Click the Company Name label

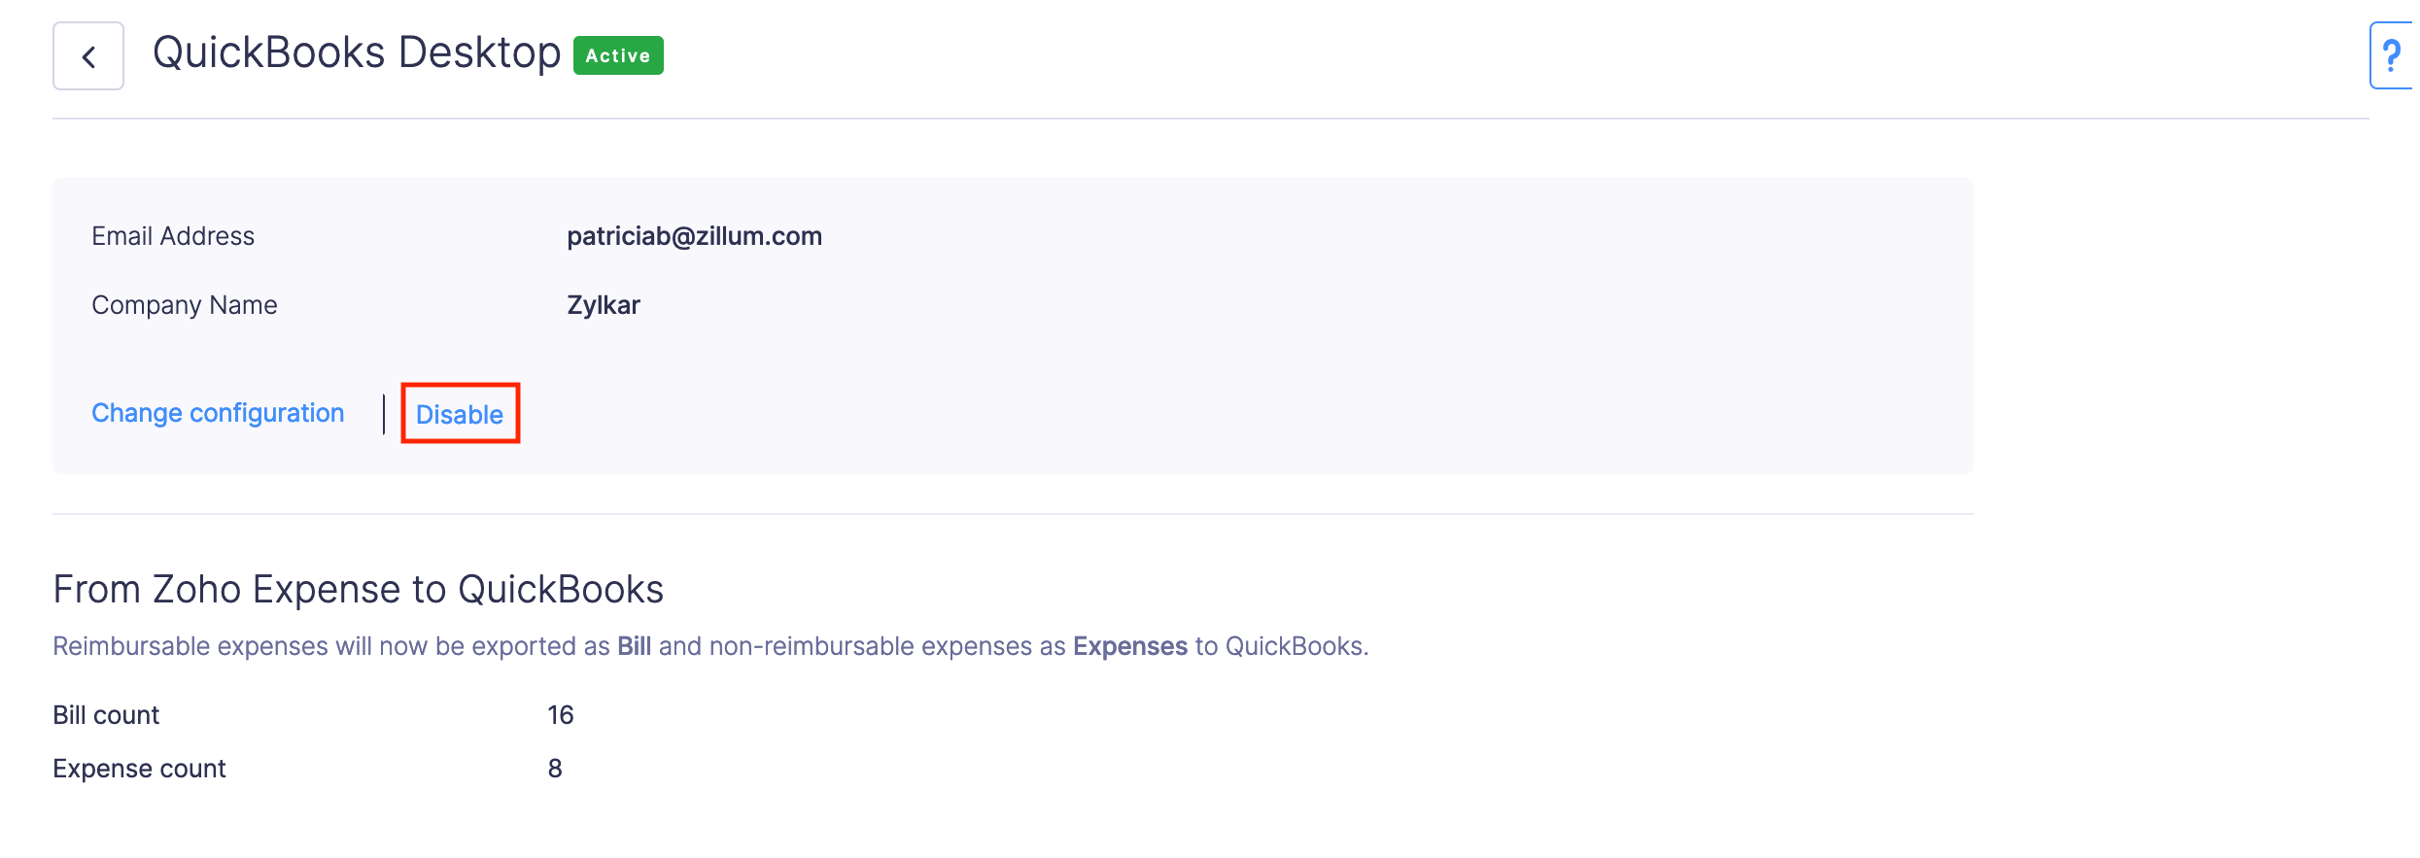(185, 305)
